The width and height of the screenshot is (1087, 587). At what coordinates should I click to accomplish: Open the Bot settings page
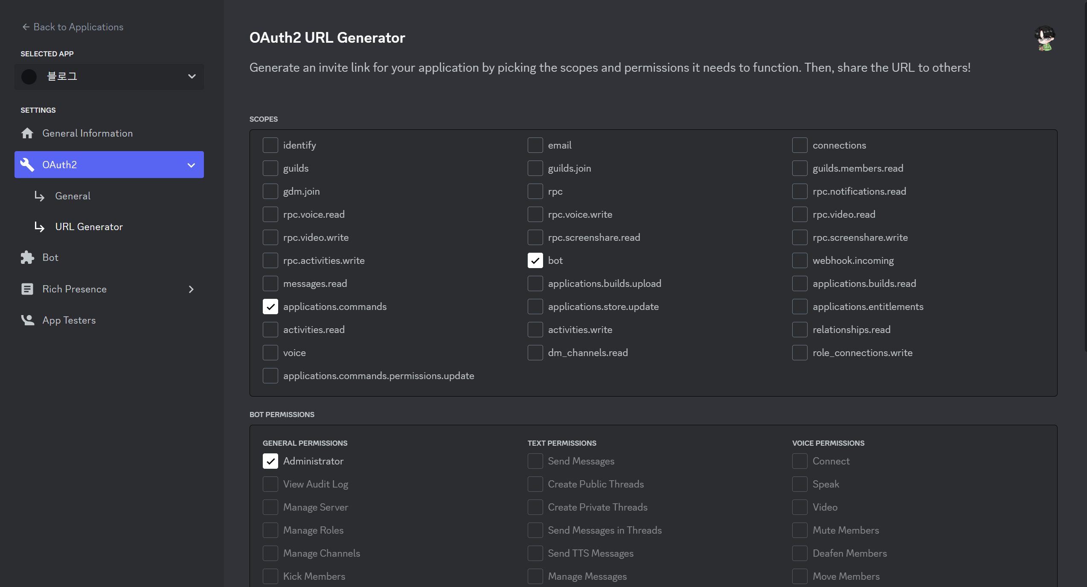tap(50, 257)
